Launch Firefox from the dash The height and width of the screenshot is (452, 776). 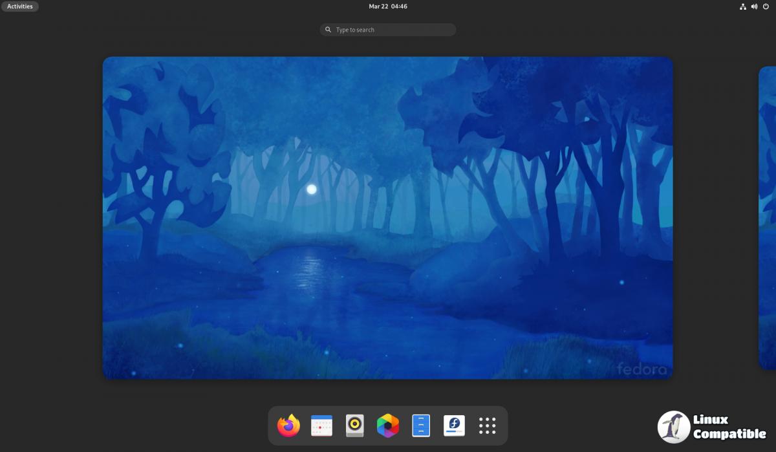pyautogui.click(x=289, y=425)
